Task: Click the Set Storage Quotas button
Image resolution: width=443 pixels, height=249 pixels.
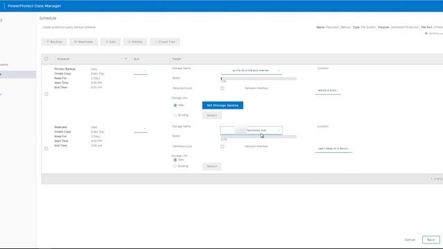Action: (223, 105)
